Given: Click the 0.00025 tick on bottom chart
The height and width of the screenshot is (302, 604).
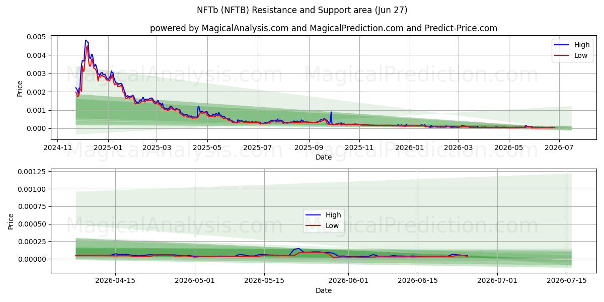Looking at the screenshot, I should click(32, 242).
